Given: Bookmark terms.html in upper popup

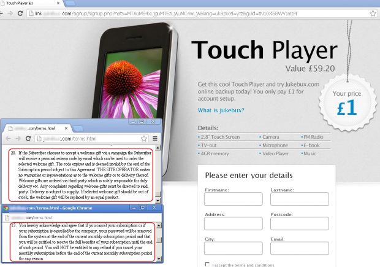Looking at the screenshot, I should [x=144, y=139].
